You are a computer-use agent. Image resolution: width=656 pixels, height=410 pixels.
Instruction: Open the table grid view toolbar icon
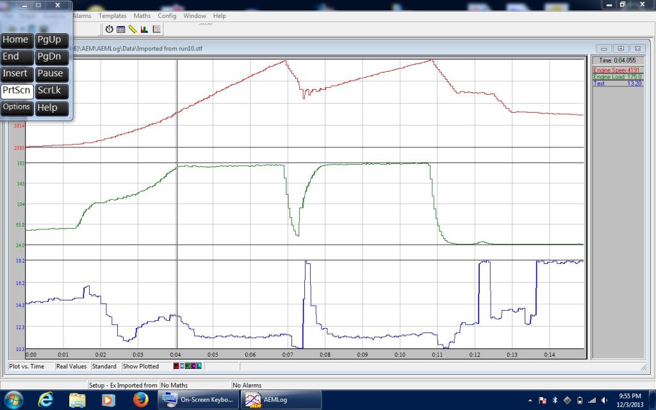point(120,29)
